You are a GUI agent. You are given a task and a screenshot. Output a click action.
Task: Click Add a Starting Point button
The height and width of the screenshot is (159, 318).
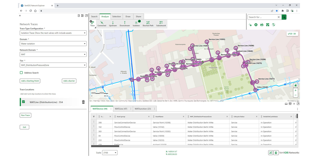(30, 81)
